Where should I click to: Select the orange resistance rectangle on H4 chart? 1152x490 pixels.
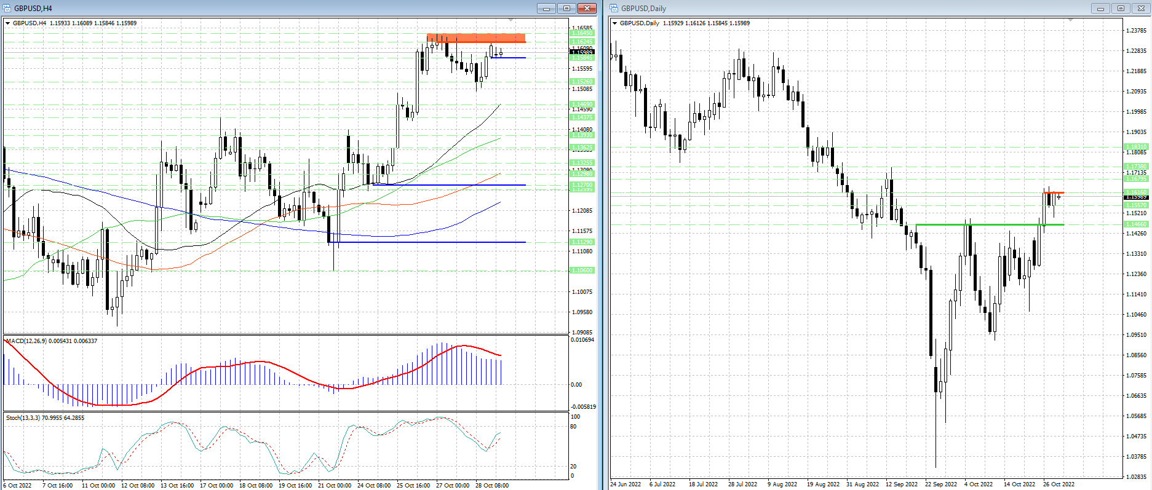[x=476, y=38]
